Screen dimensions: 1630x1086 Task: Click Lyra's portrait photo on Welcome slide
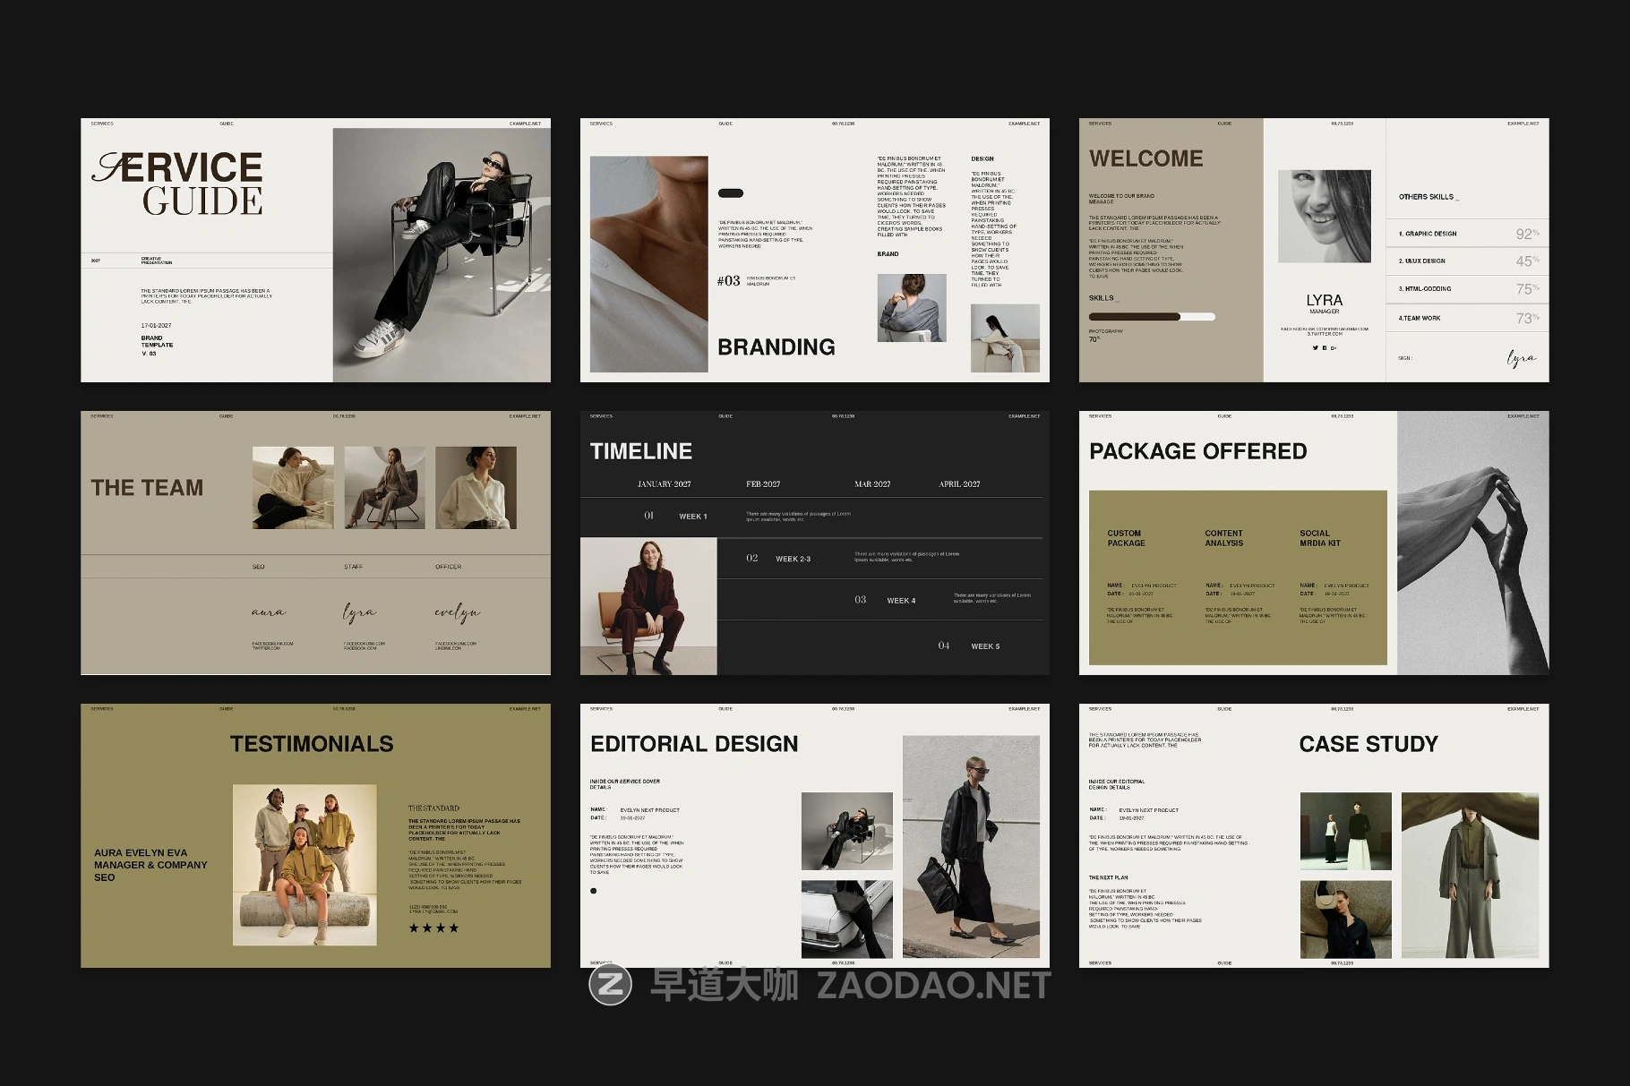tap(1324, 216)
